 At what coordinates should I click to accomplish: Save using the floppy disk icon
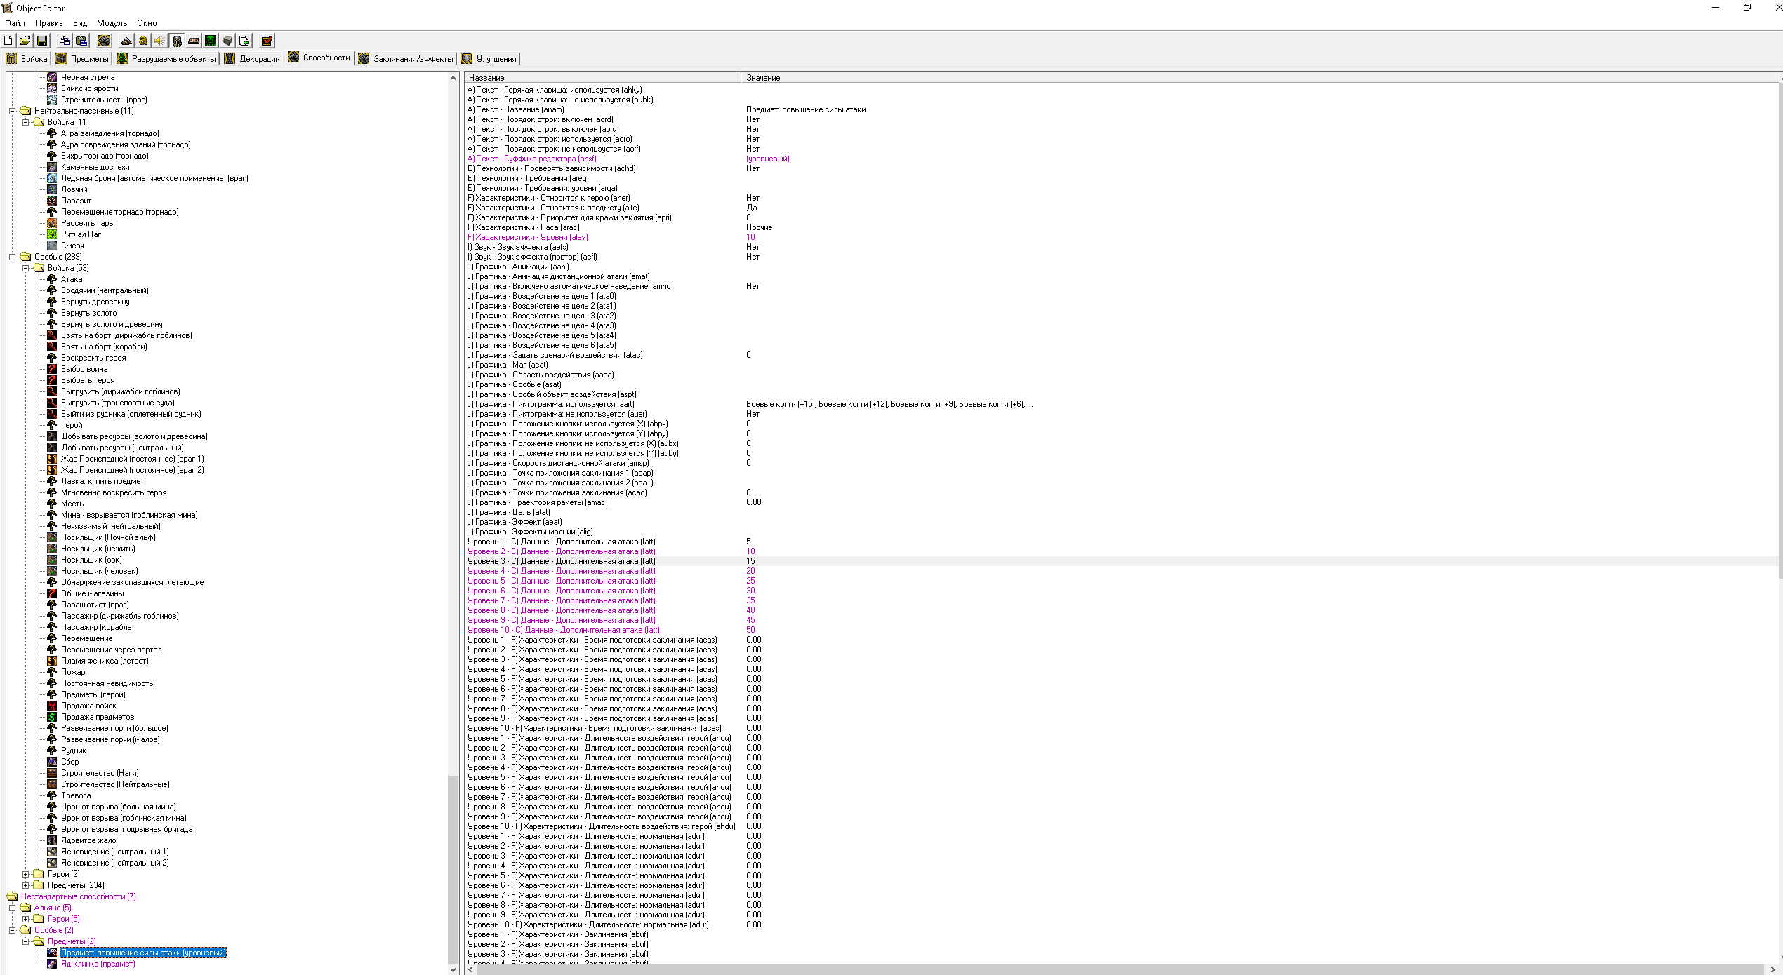coord(42,41)
